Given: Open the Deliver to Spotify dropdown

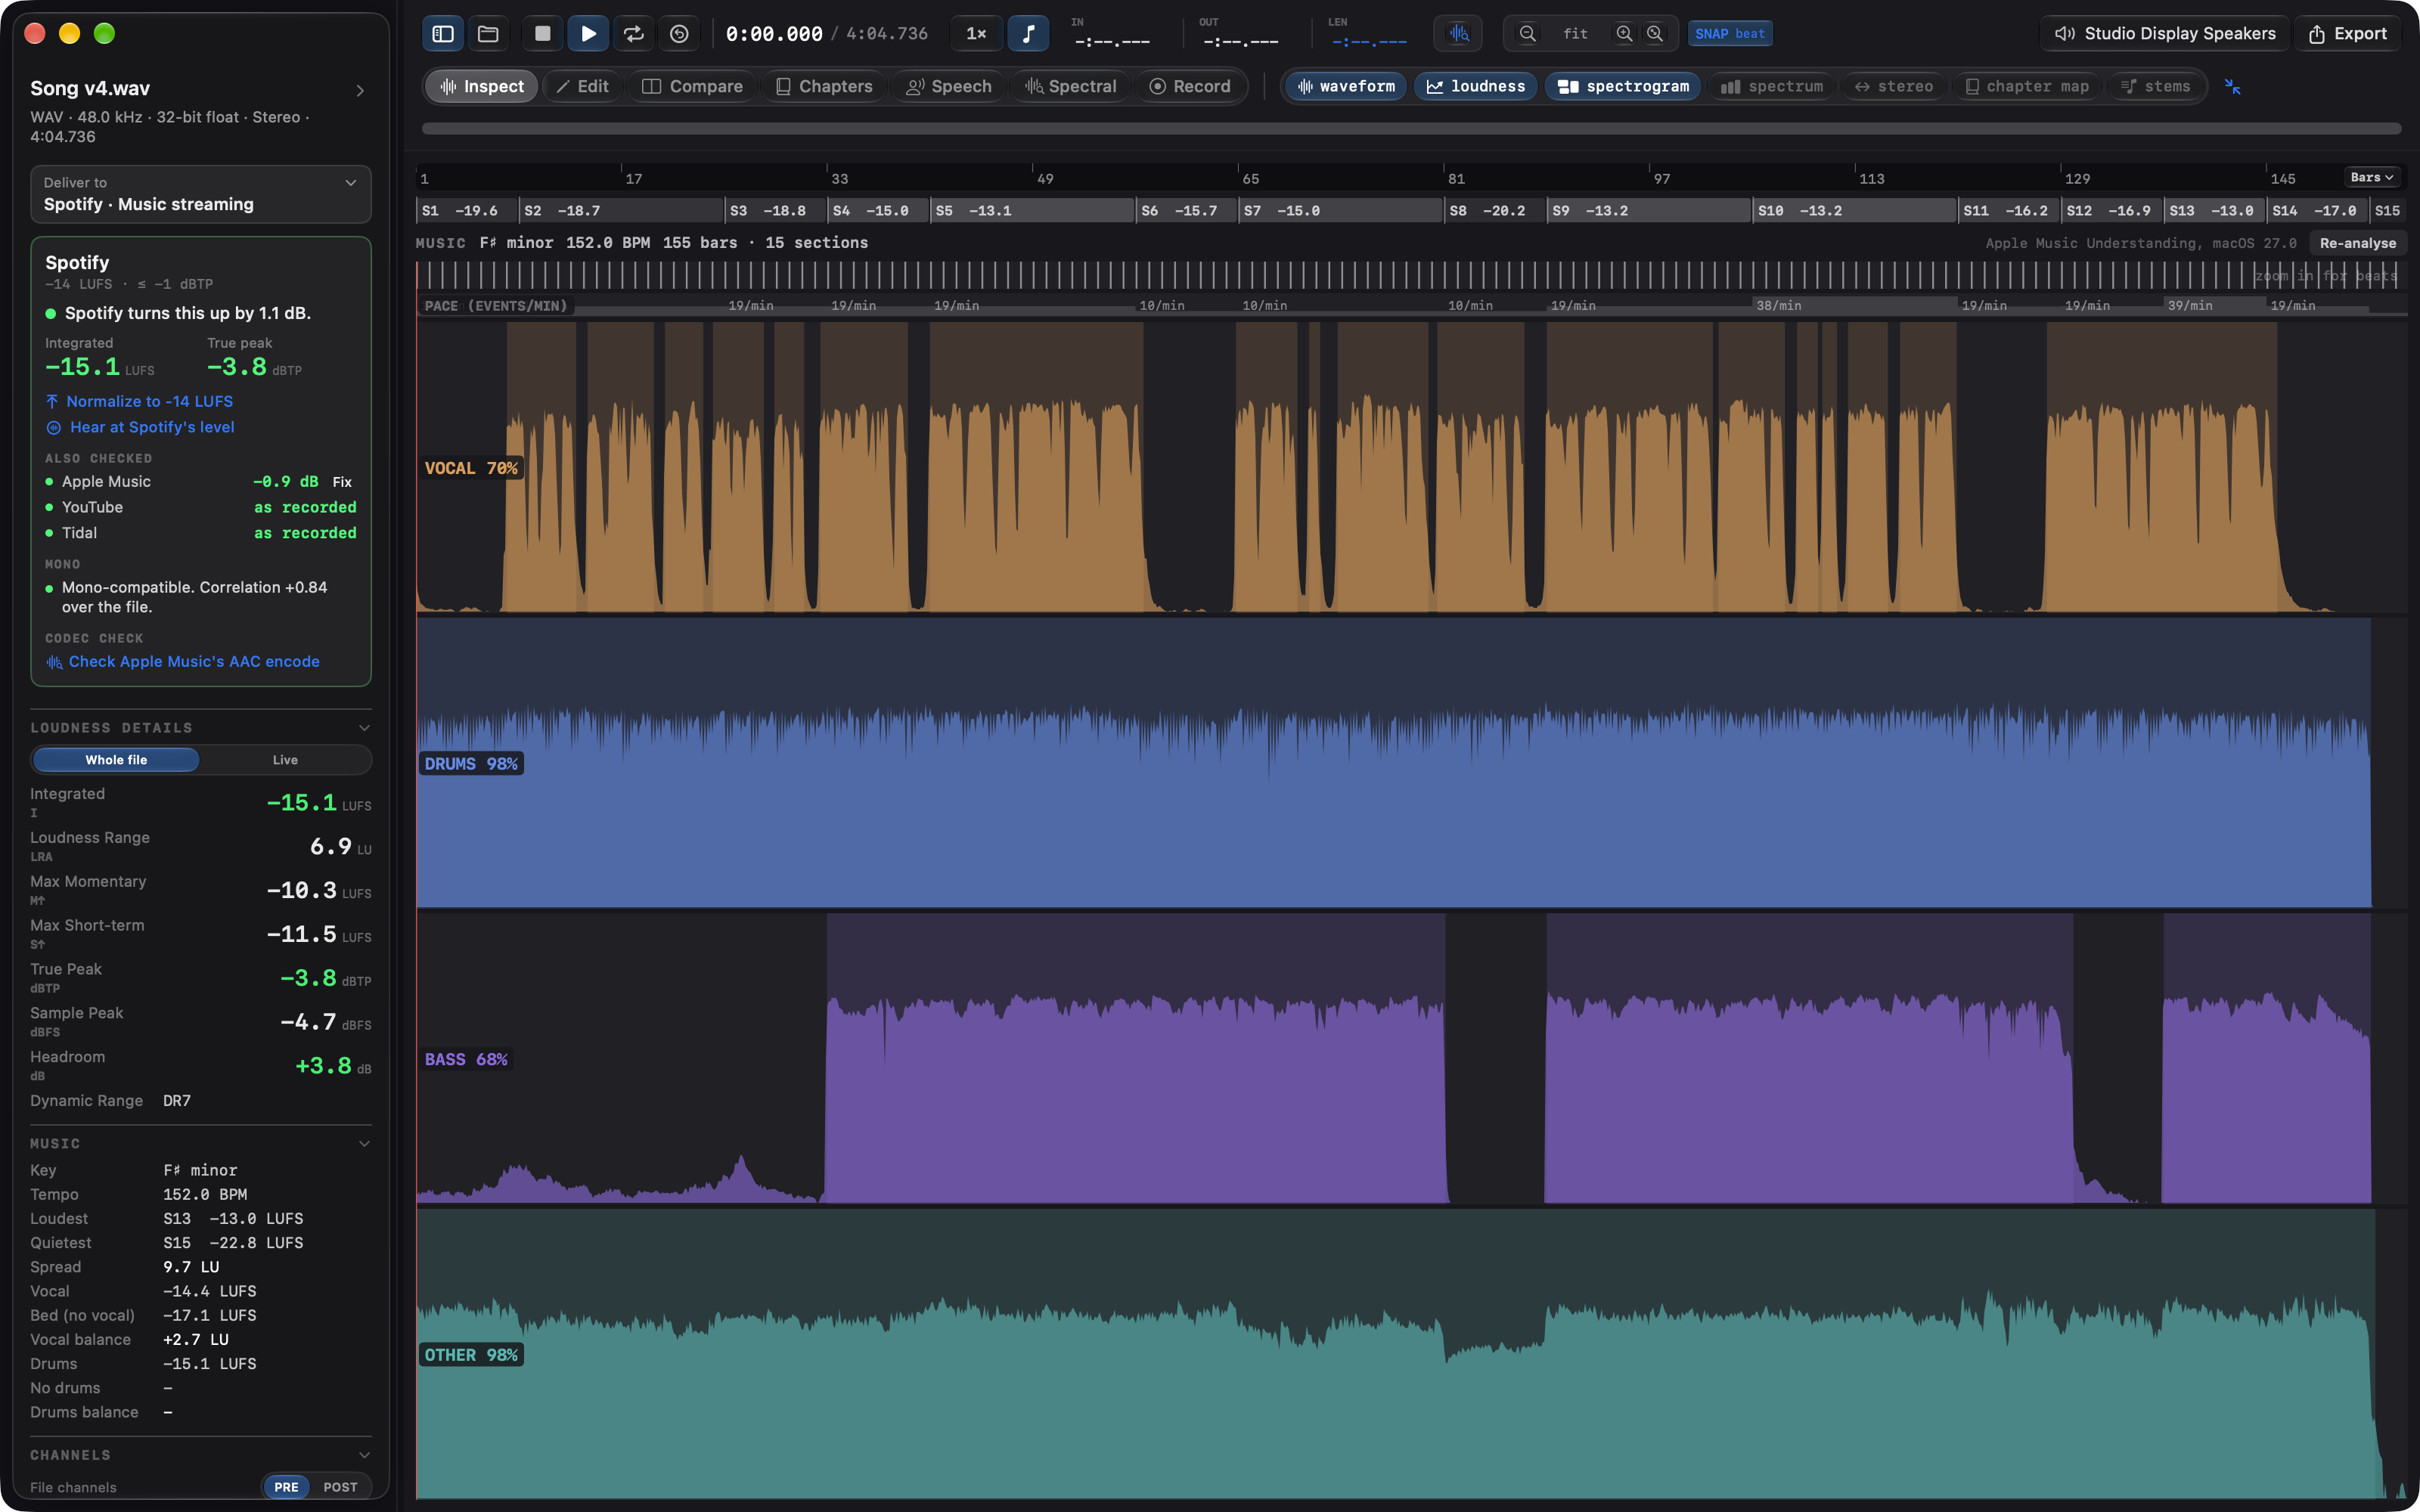Looking at the screenshot, I should 201,194.
